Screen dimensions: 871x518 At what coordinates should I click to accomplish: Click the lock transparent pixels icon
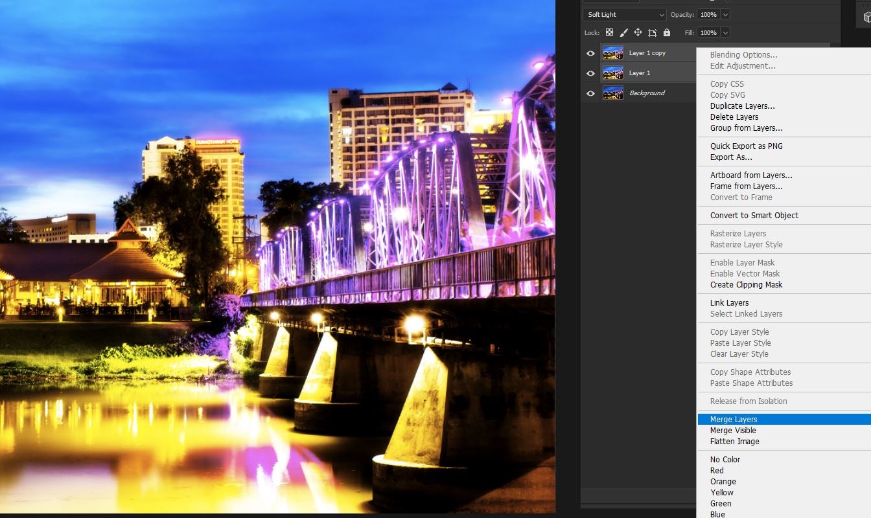(609, 32)
